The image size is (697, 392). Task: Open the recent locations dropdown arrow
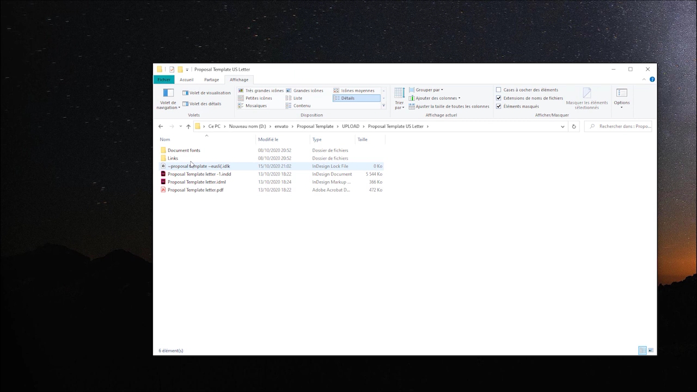[180, 126]
